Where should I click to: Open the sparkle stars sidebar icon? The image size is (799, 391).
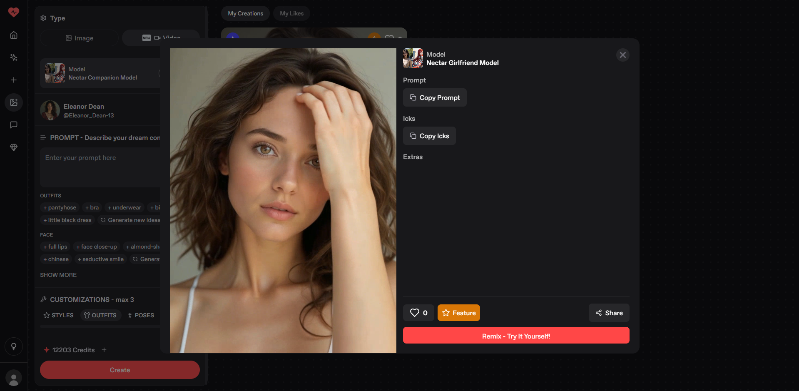(x=14, y=57)
